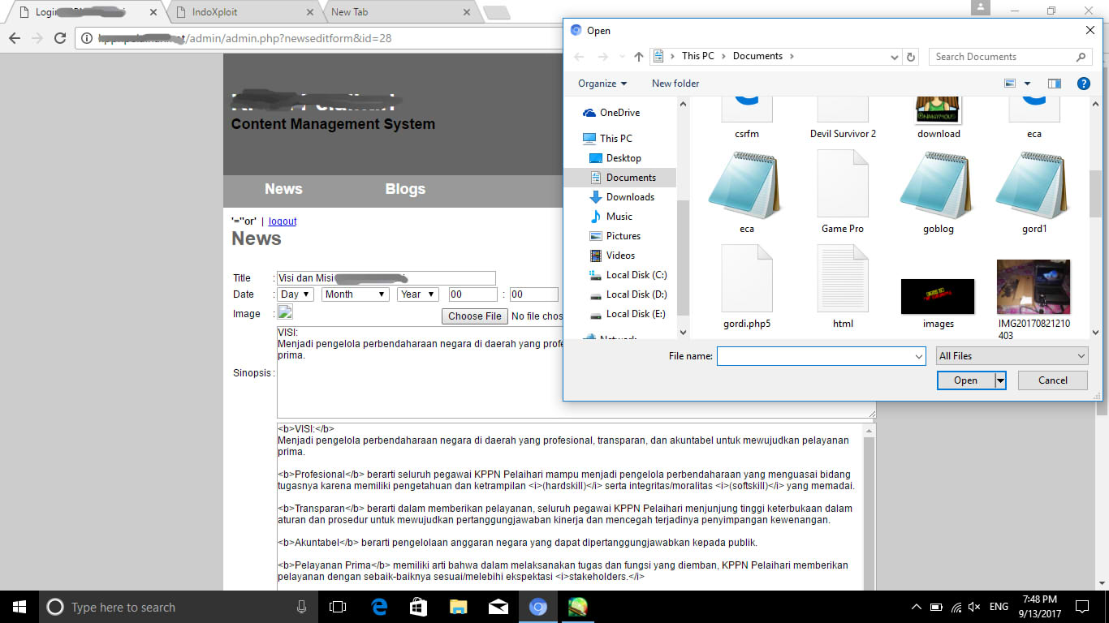The image size is (1109, 623).
Task: Open the News menu item
Action: (x=283, y=189)
